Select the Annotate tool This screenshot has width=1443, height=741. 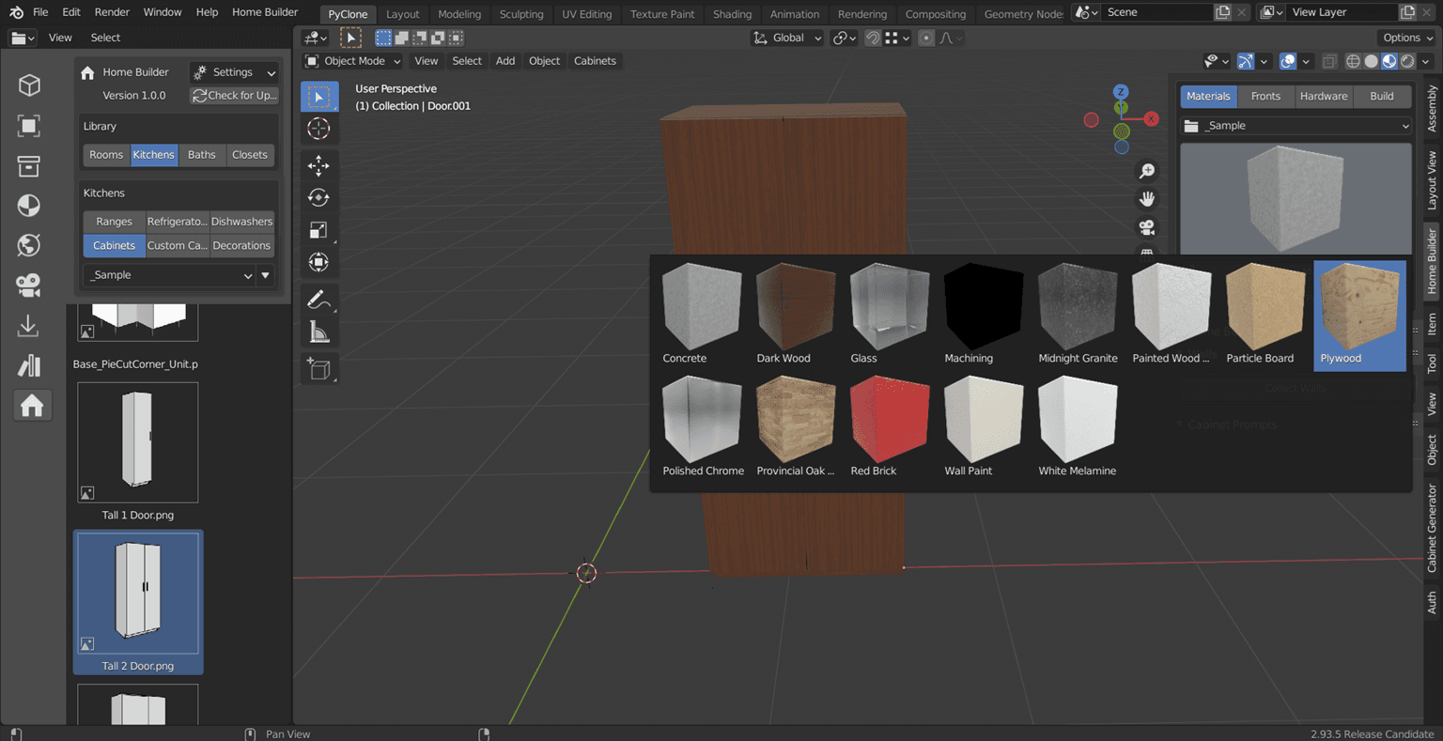coord(318,299)
